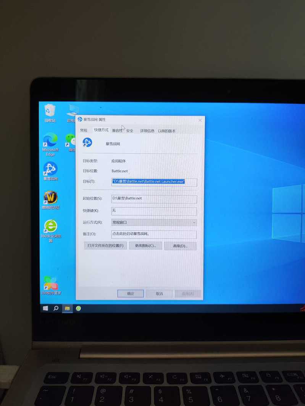The width and height of the screenshot is (305, 406).
Task: Click 打开文件所在的位置(F) button
Action: coord(105,245)
